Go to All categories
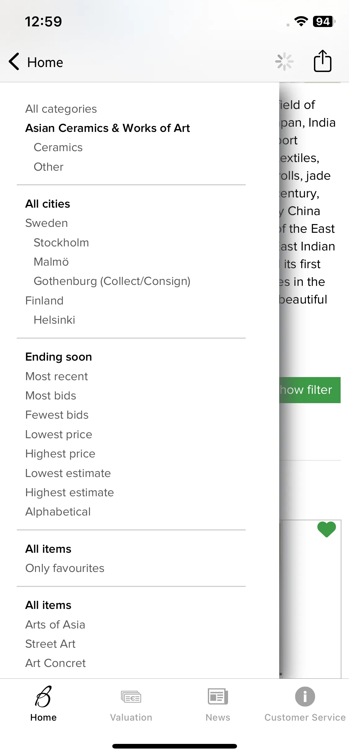This screenshot has height=756, width=349. pos(61,109)
